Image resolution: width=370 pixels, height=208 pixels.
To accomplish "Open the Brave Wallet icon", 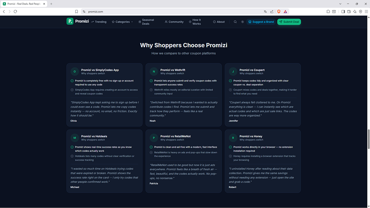I will tap(349, 11).
